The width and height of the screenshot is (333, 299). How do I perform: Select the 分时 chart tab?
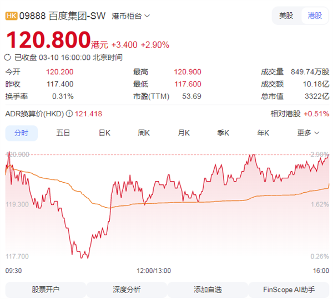point(22,133)
